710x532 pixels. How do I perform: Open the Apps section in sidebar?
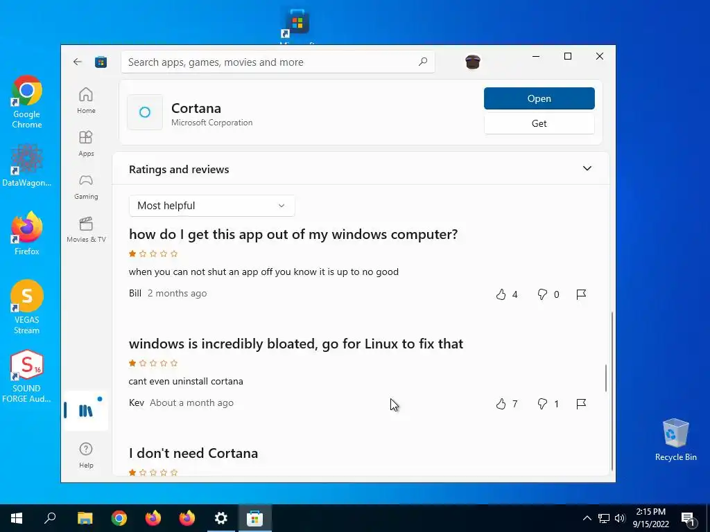point(86,143)
